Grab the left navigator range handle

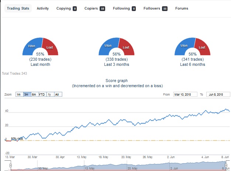(11, 166)
